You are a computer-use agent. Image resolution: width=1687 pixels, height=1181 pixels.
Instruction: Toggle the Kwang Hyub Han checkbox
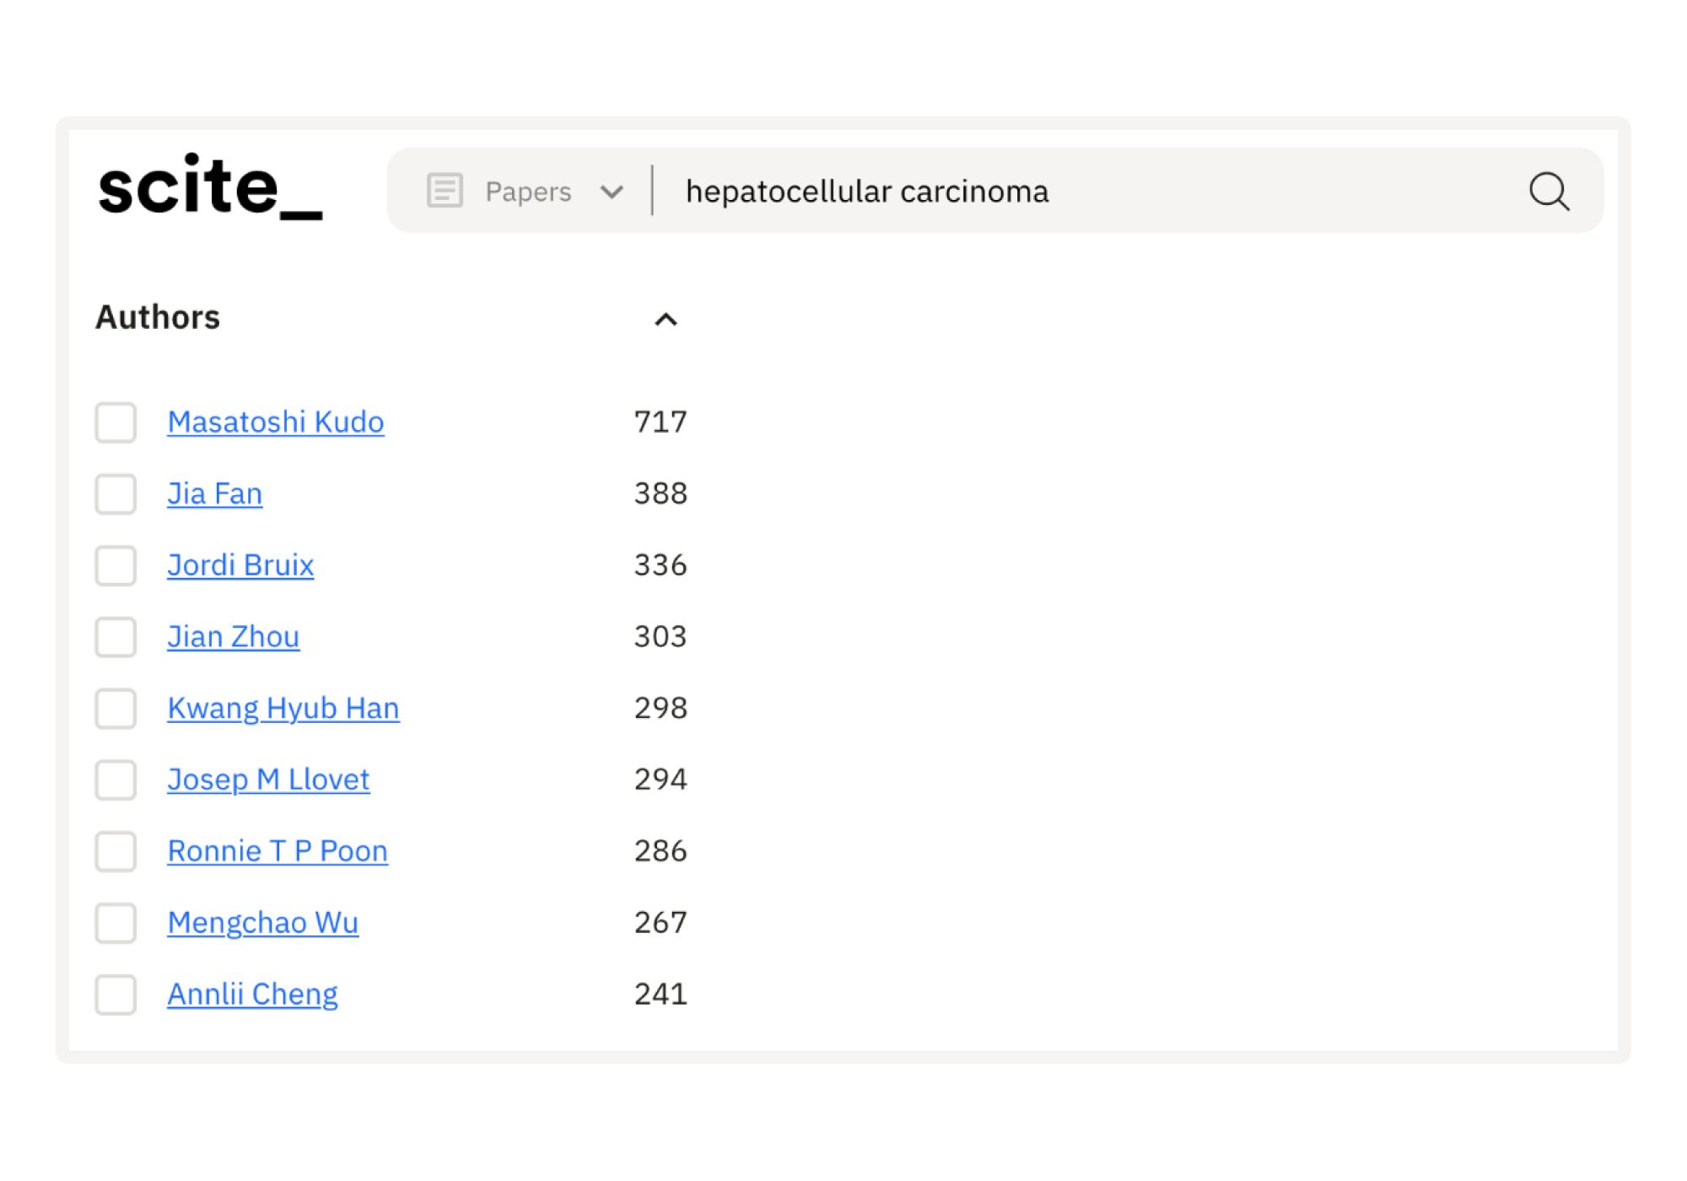[x=116, y=709]
